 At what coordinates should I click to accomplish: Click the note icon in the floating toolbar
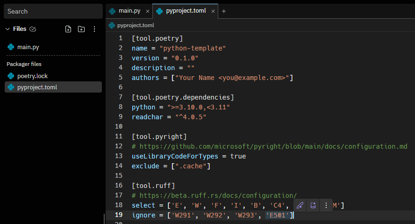coord(313,205)
